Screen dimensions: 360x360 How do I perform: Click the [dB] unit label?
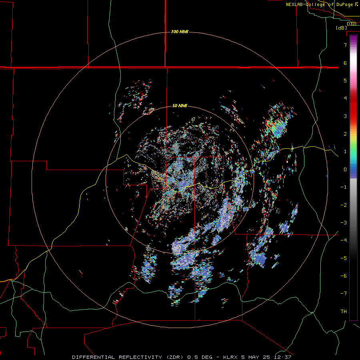click(x=341, y=28)
